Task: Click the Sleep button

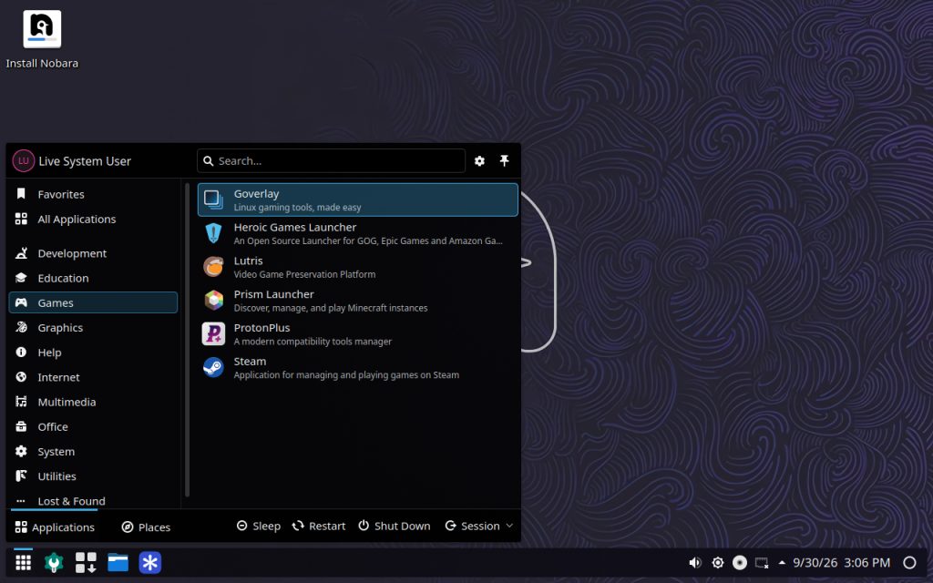Action: tap(259, 526)
